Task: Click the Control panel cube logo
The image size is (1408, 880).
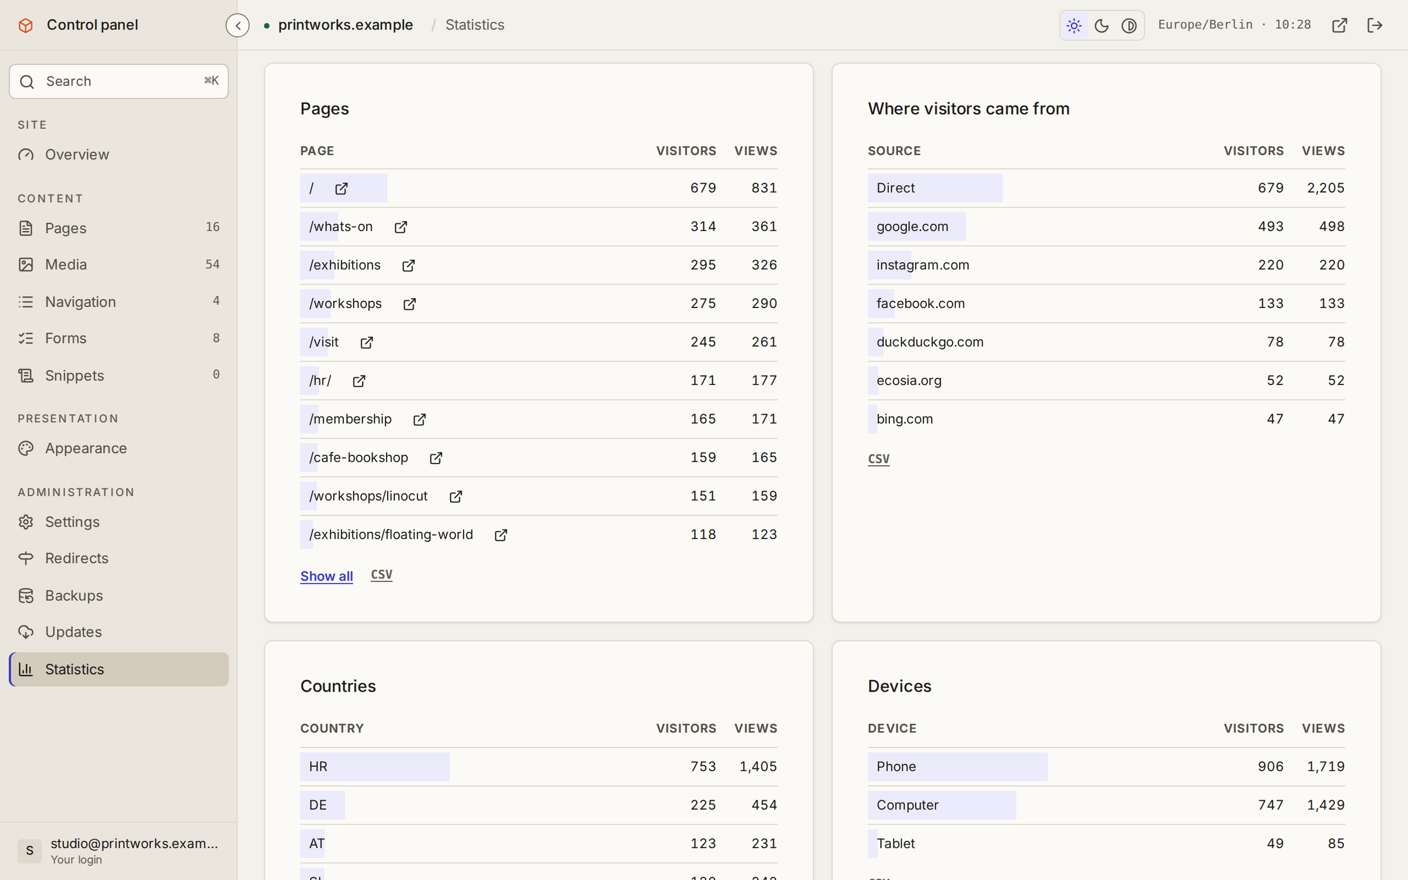Action: tap(26, 25)
